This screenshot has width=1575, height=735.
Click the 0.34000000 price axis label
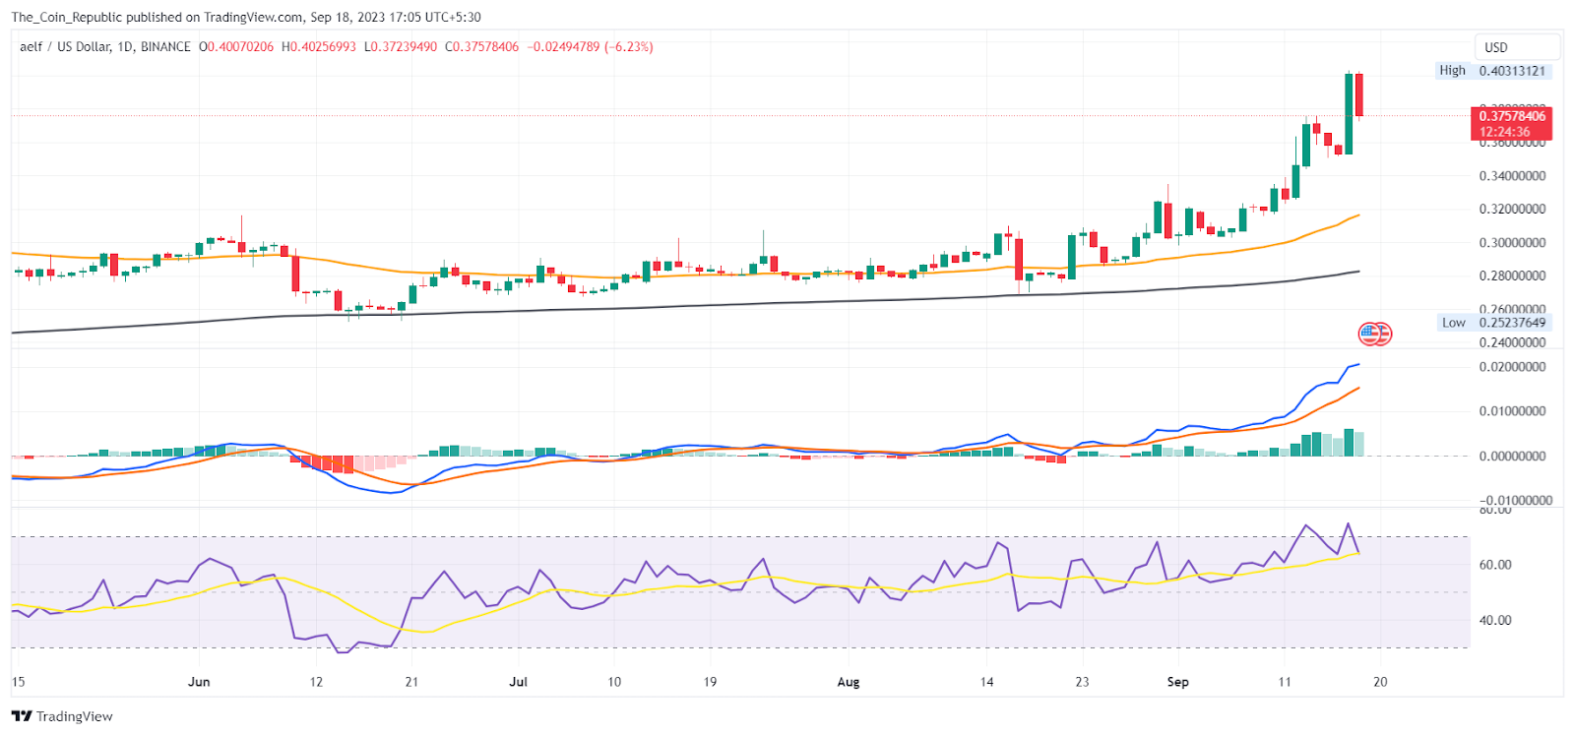point(1512,176)
